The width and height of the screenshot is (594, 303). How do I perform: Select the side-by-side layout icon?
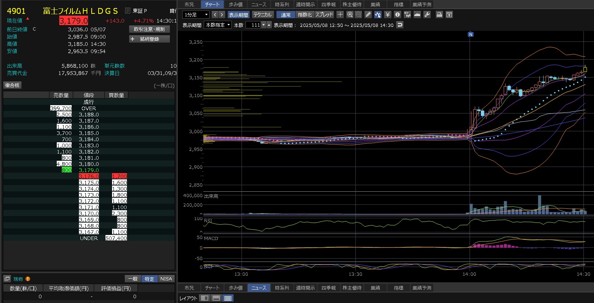[205, 298]
